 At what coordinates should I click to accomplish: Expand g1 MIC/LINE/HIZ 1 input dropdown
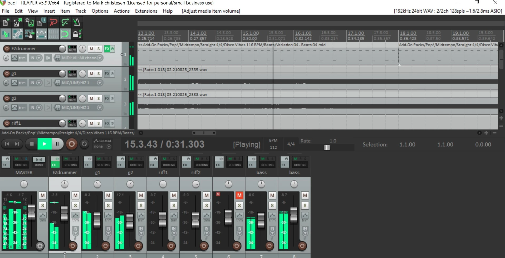tap(100, 83)
